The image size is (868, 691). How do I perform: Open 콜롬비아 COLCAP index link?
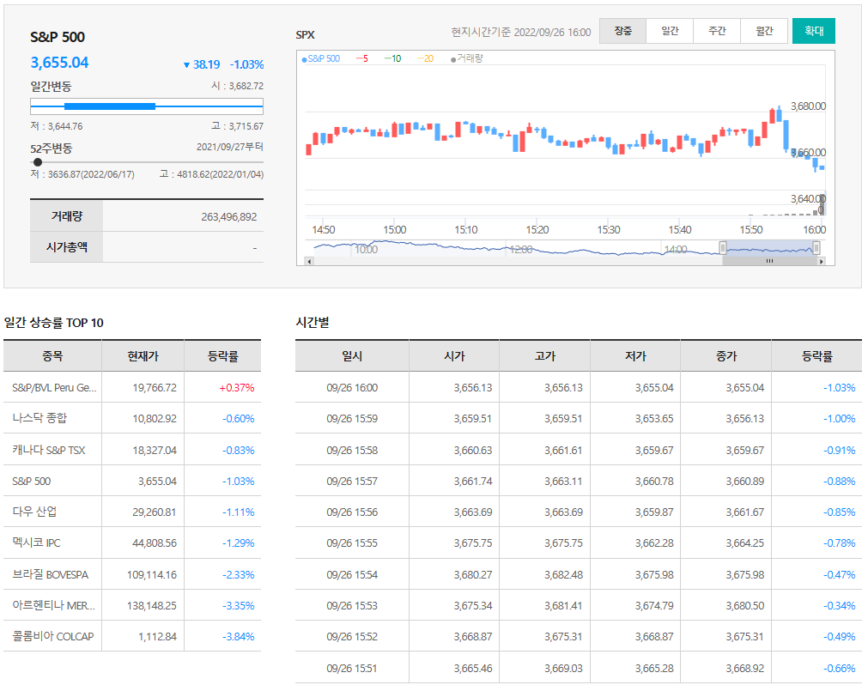coord(53,636)
